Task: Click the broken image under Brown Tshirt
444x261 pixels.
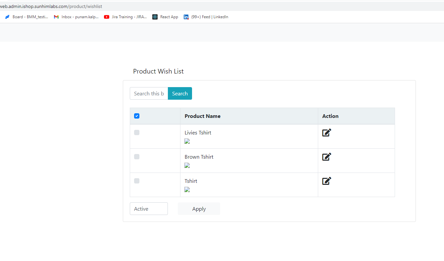Action: pos(187,165)
